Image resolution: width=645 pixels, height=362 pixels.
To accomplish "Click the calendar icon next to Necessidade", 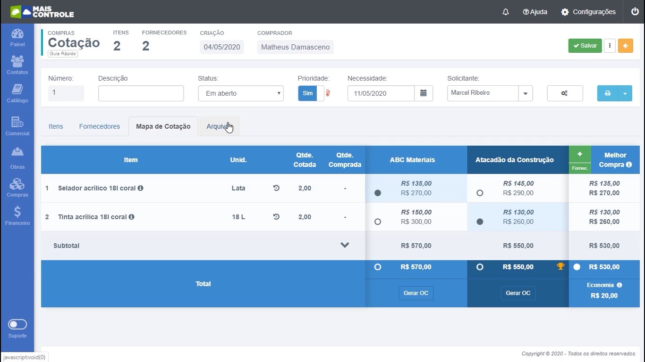I will tap(424, 93).
